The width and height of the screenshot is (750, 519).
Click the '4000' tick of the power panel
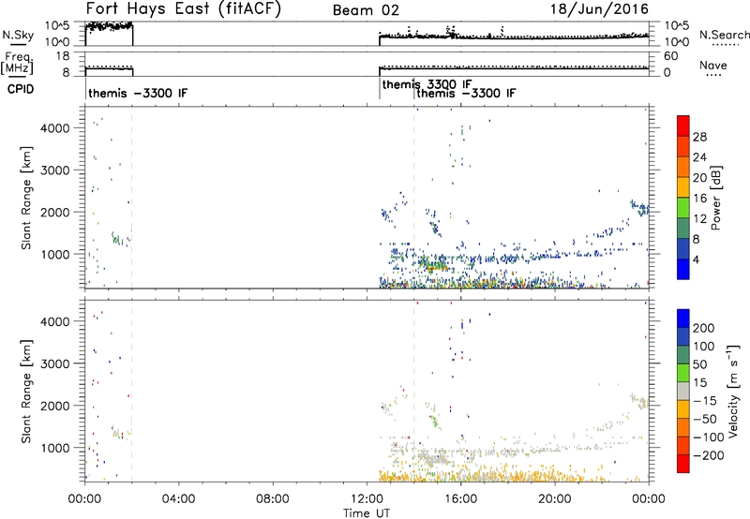pyautogui.click(x=55, y=128)
